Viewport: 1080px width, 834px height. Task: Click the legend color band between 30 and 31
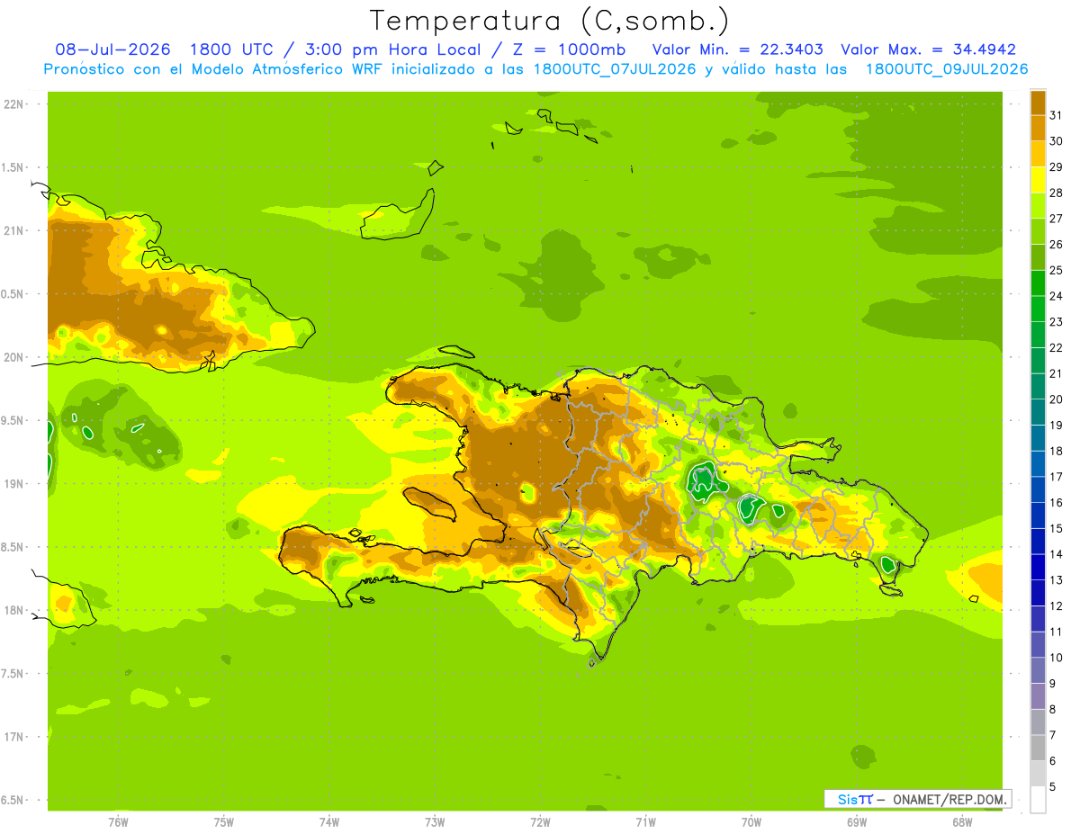(x=1038, y=129)
